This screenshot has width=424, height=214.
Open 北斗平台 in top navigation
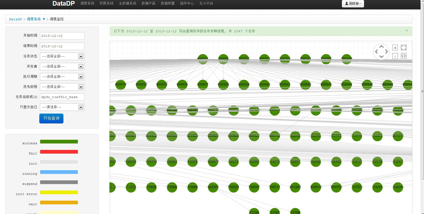coord(206,3)
